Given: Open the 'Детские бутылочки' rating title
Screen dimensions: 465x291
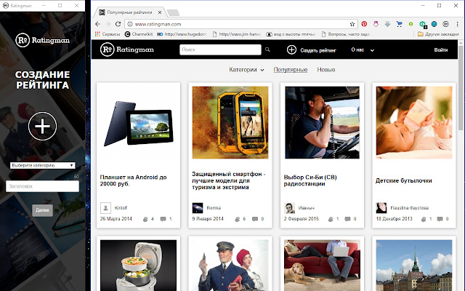Looking at the screenshot, I should click(404, 180).
